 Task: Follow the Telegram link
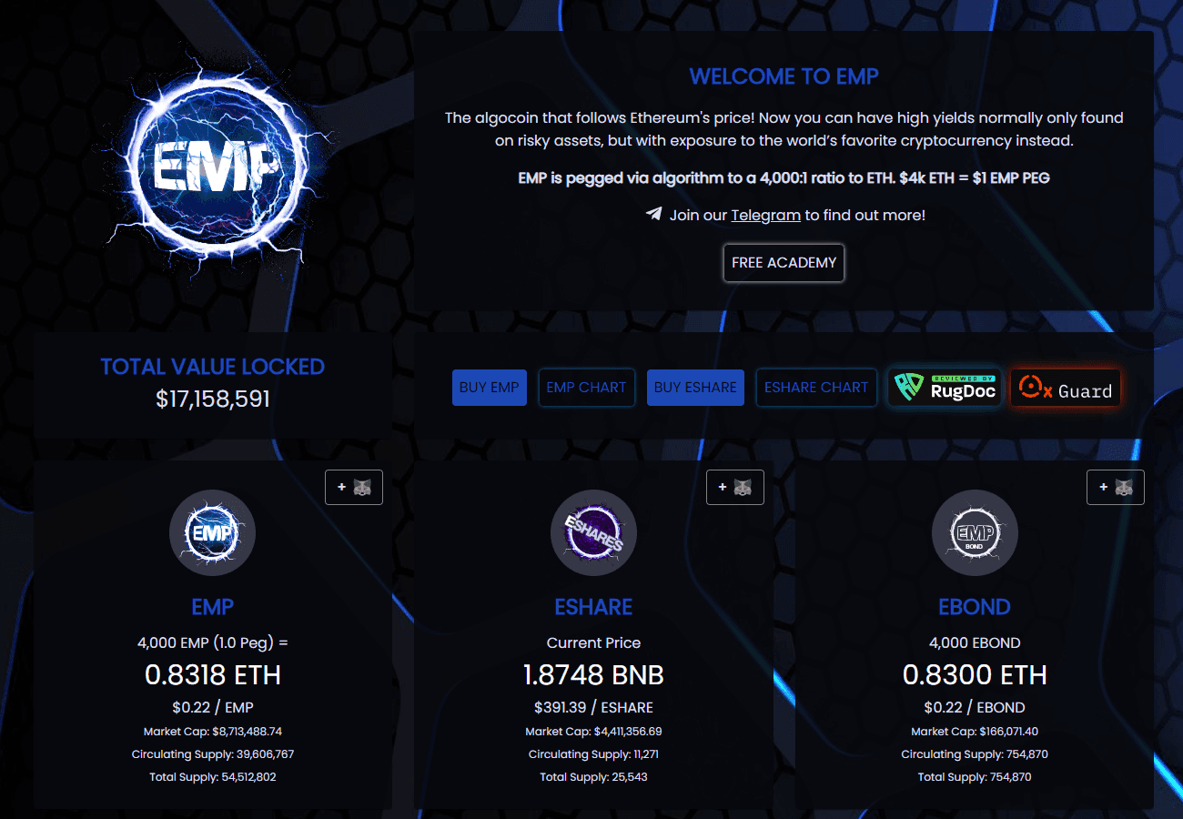pos(766,216)
